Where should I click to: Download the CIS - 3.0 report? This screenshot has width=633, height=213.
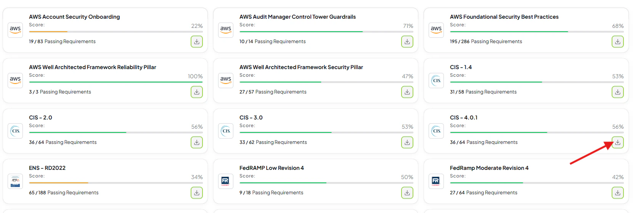[x=407, y=142]
